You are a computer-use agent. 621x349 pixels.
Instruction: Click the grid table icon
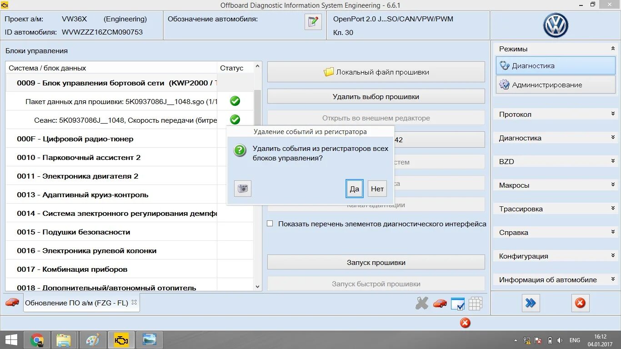coord(475,303)
